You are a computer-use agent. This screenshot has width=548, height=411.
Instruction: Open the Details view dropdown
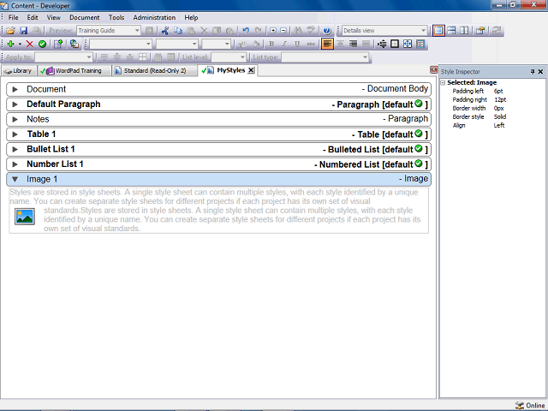423,31
